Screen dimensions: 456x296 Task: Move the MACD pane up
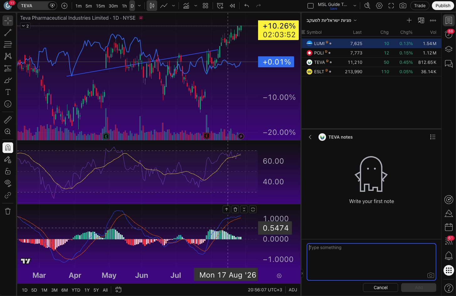227,209
